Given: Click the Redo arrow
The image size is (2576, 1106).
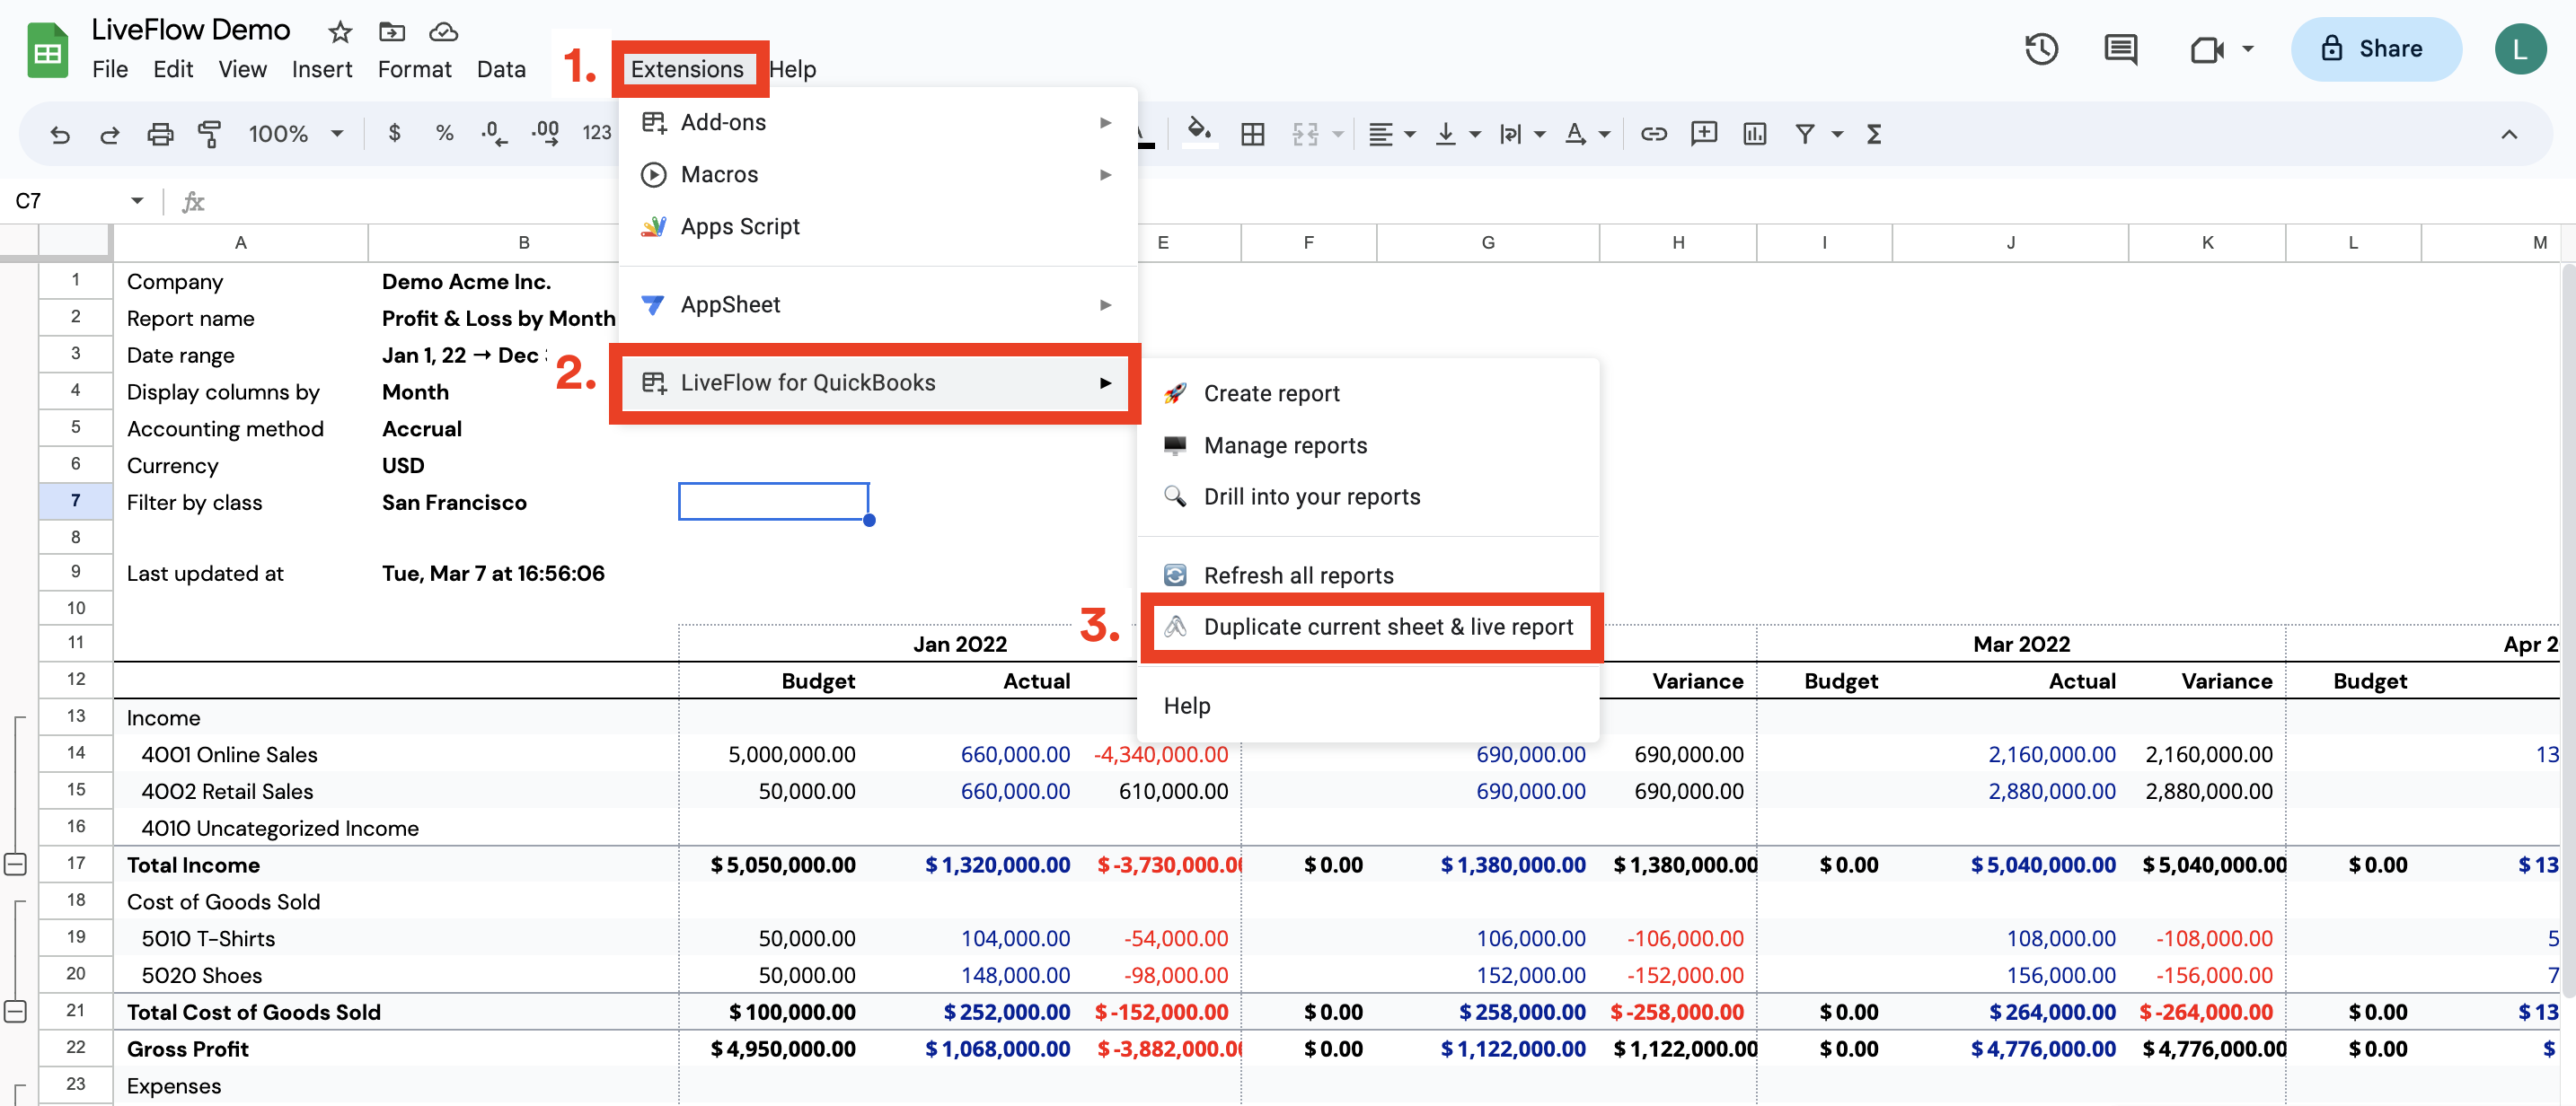Looking at the screenshot, I should (x=110, y=134).
